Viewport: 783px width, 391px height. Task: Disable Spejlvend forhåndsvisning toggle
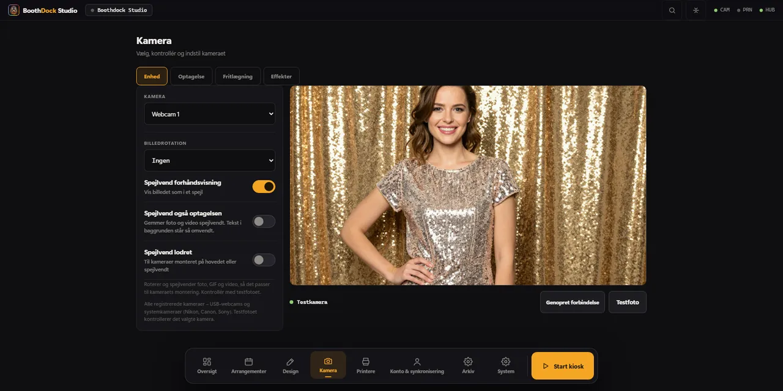(x=264, y=186)
